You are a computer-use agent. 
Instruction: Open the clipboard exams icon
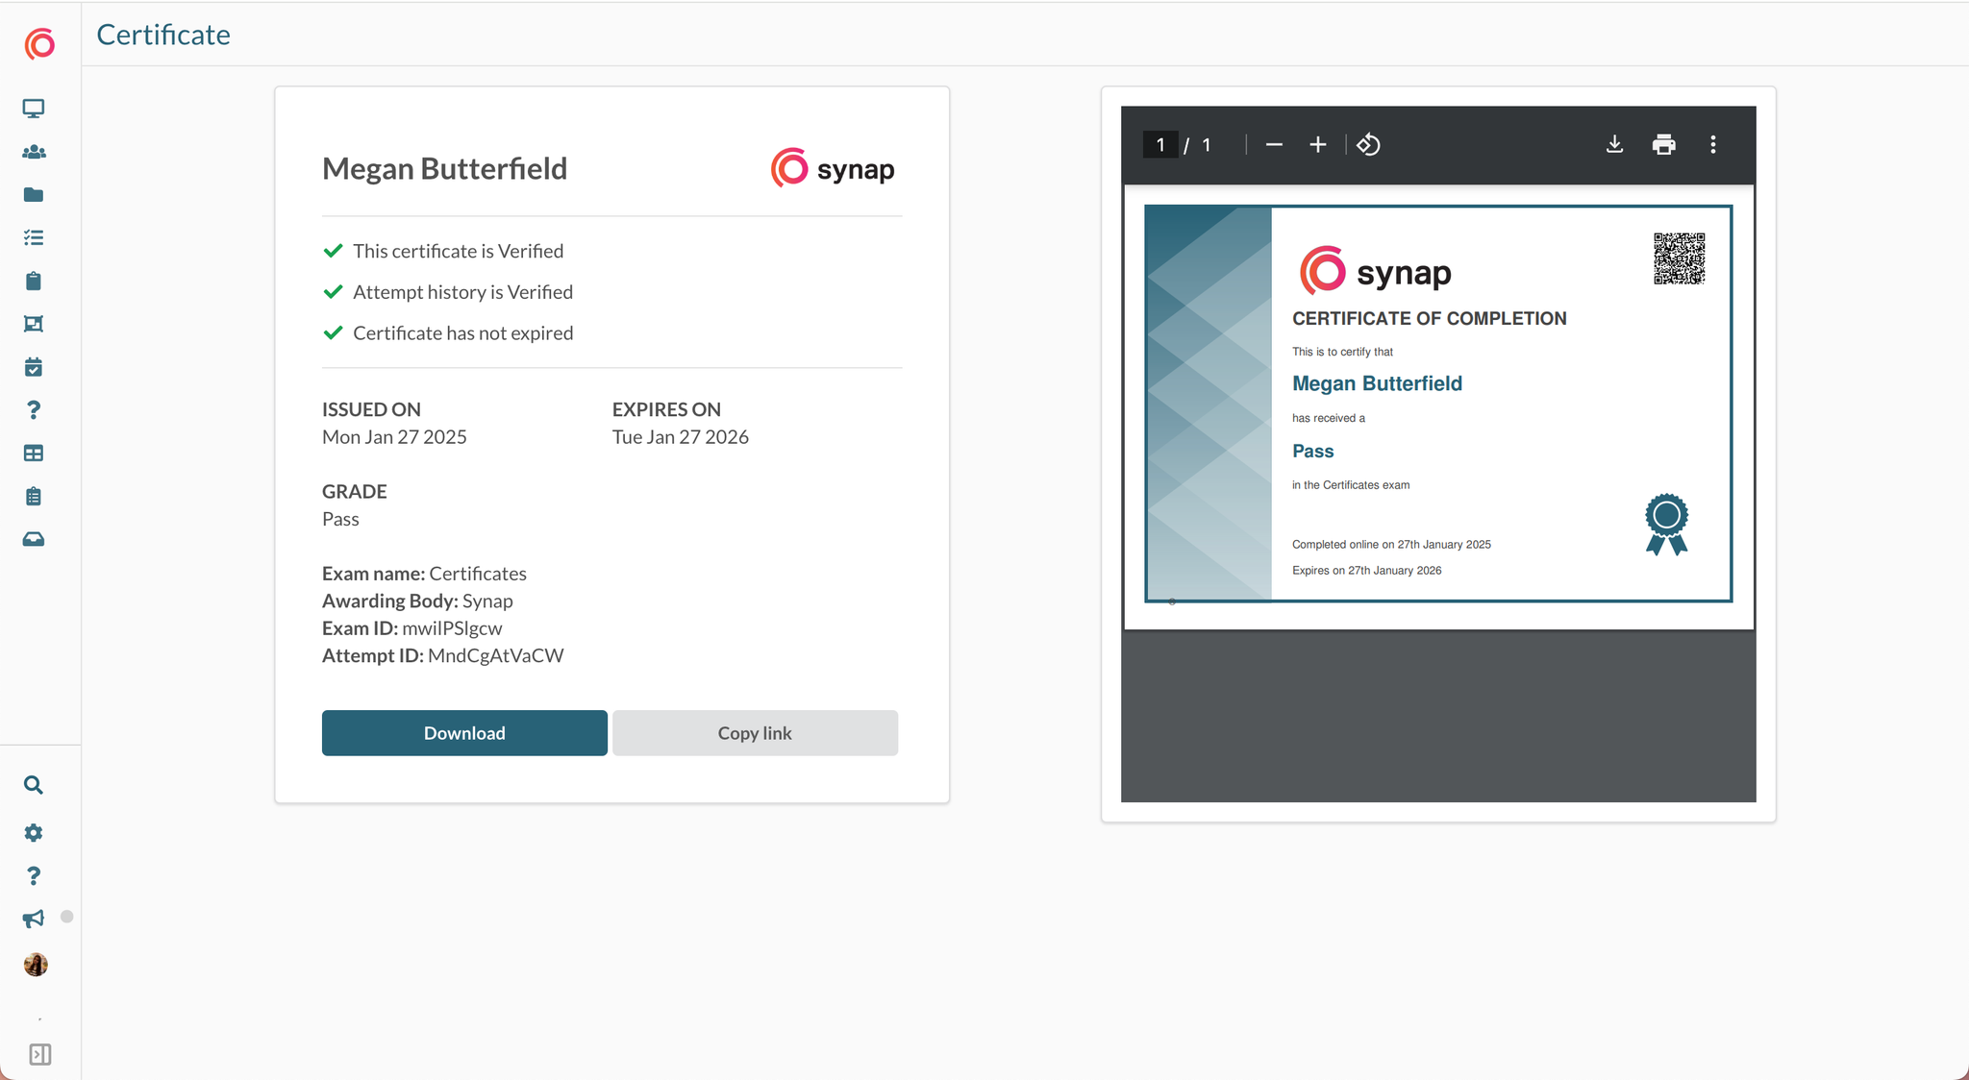pyautogui.click(x=34, y=281)
